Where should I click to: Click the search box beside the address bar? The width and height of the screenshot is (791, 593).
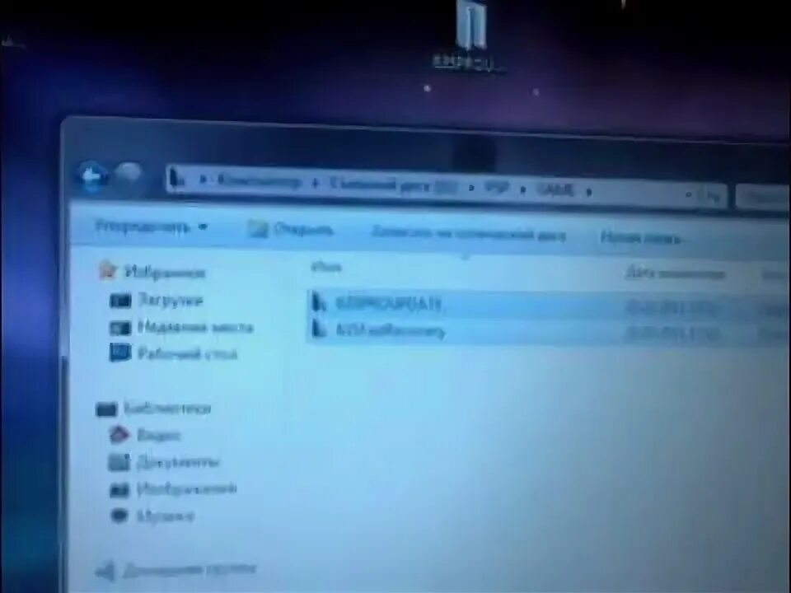pyautogui.click(x=763, y=197)
